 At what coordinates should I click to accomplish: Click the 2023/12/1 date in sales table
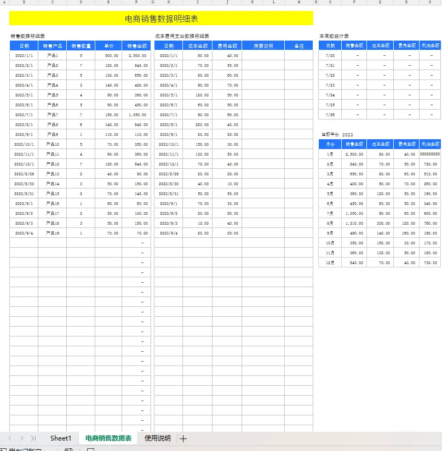[24, 164]
